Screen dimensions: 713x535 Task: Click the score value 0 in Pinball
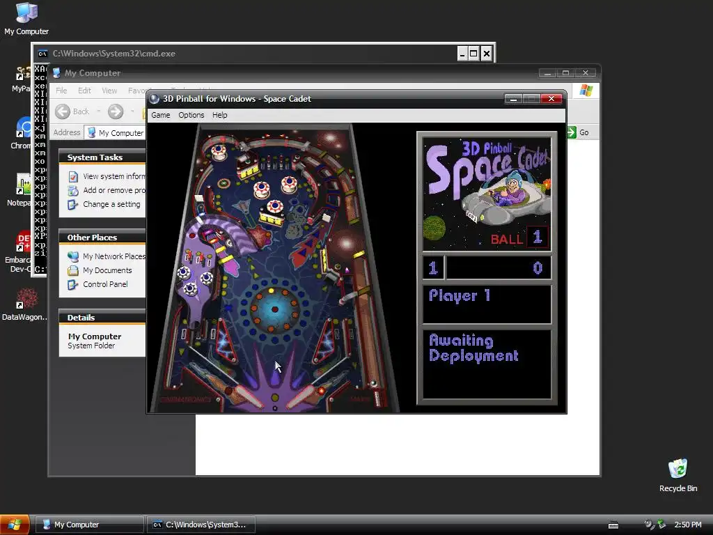tap(538, 268)
